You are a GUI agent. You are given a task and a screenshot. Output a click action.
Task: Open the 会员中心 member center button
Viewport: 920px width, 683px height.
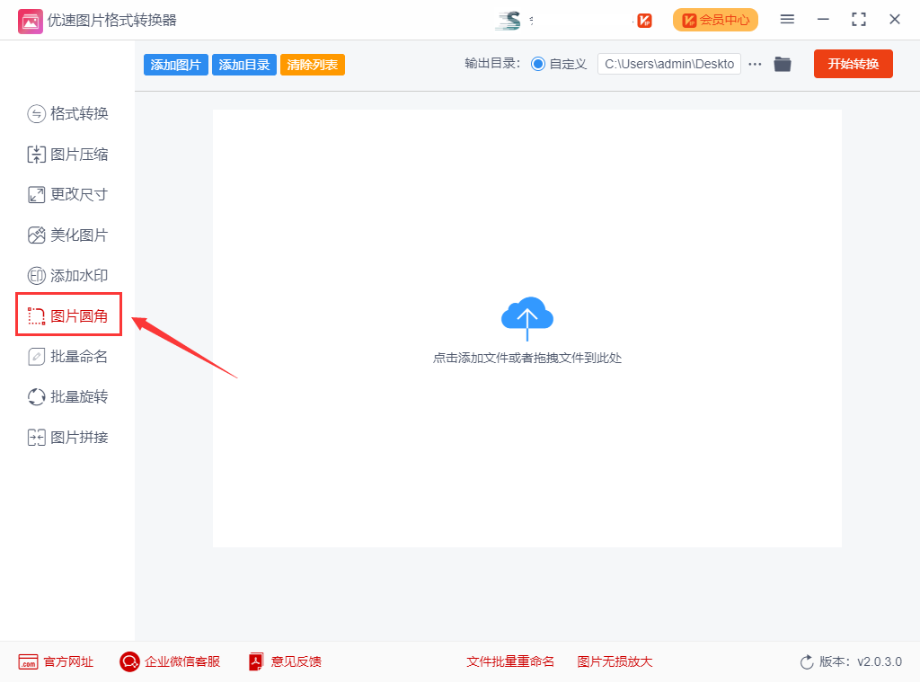coord(715,20)
